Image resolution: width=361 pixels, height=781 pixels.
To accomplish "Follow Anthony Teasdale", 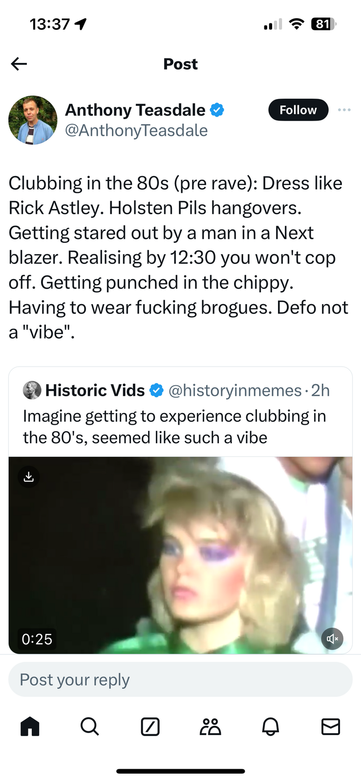I will point(298,110).
